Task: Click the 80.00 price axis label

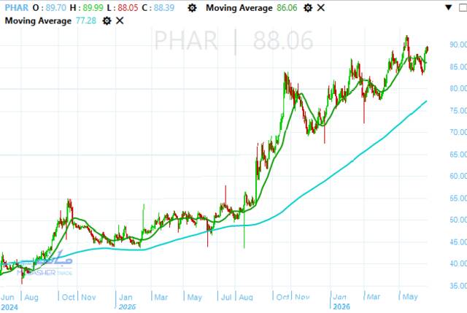Action: (x=458, y=88)
